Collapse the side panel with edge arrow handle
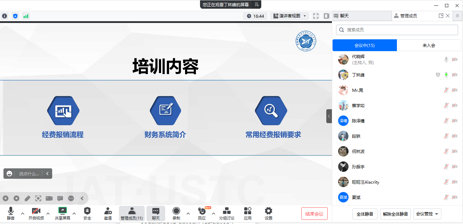 pos(329,116)
